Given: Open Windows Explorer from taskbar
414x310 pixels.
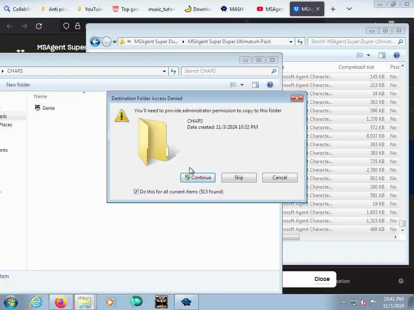Looking at the screenshot, I should pyautogui.click(x=84, y=302).
